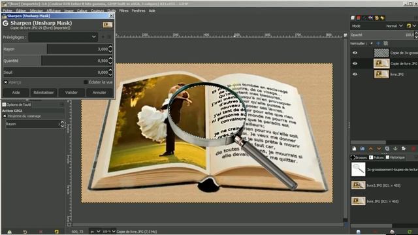This screenshot has height=235, width=418.
Task: Click the reset tool options icon
Action: click(x=57, y=232)
